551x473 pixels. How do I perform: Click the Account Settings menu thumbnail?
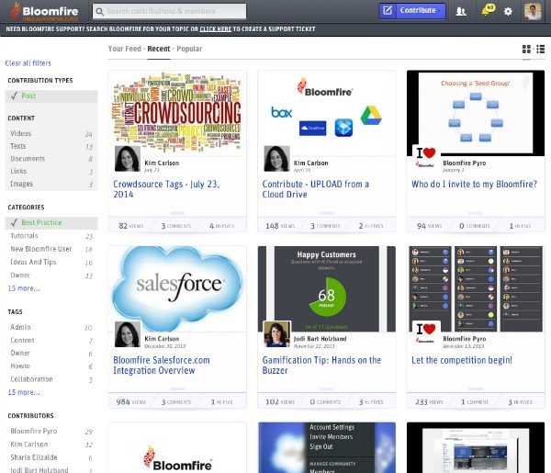[x=326, y=447]
